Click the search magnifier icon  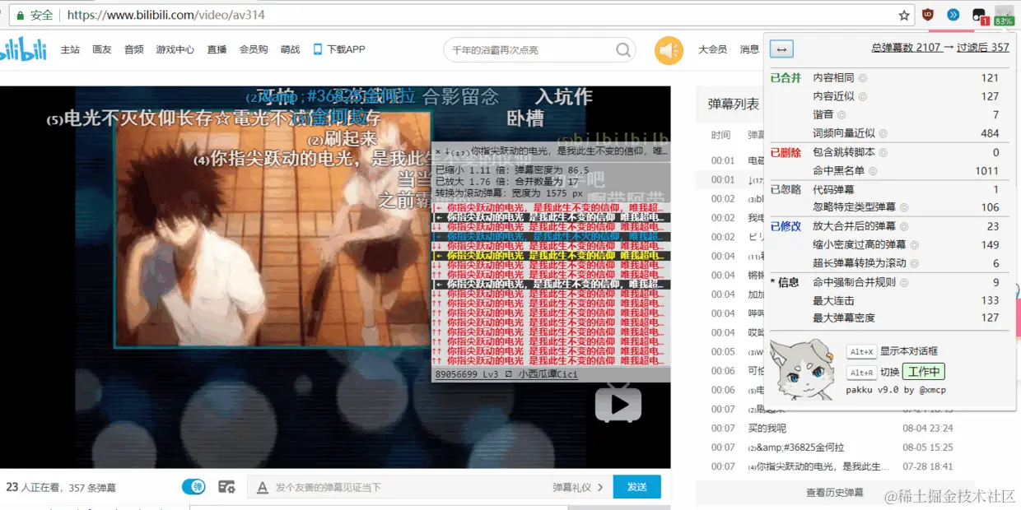coord(623,50)
